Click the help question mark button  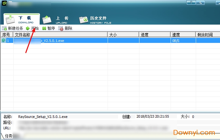pos(191,3)
